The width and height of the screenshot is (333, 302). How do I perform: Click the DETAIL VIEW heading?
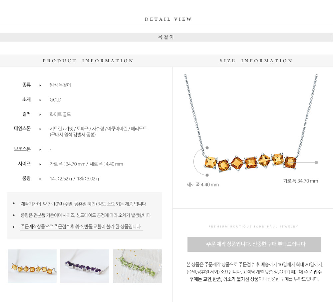[x=168, y=19]
